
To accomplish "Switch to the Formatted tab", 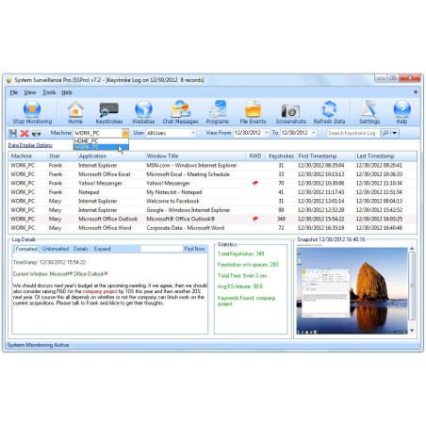I will 26,249.
